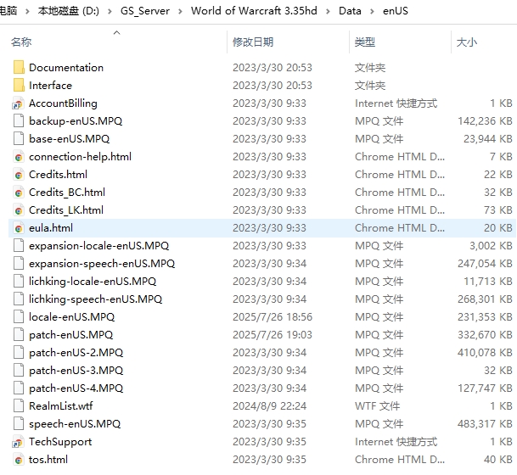Select the file name locale-enUS.MPQ
This screenshot has width=517, height=475.
71,317
